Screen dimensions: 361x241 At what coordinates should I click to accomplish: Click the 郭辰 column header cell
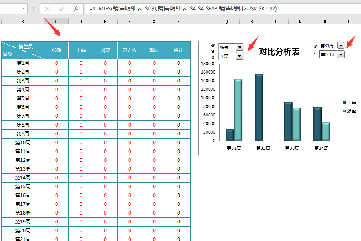tap(154, 50)
